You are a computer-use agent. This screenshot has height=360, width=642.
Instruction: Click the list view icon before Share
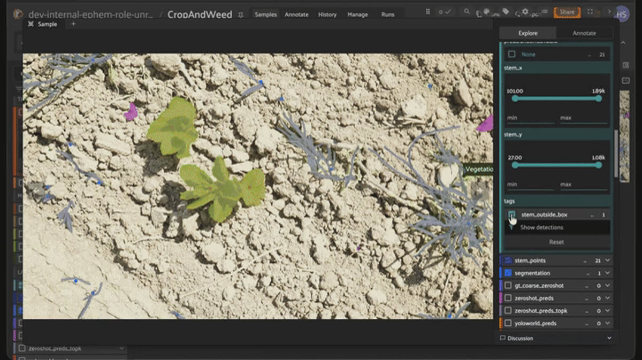coord(544,12)
